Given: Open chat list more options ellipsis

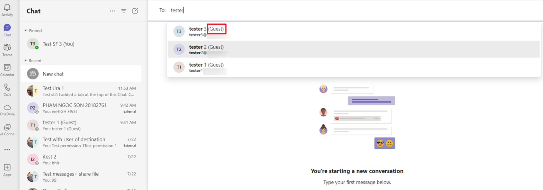Looking at the screenshot, I should click(112, 11).
